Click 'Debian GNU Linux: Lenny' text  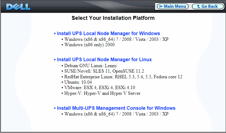[x=91, y=66]
